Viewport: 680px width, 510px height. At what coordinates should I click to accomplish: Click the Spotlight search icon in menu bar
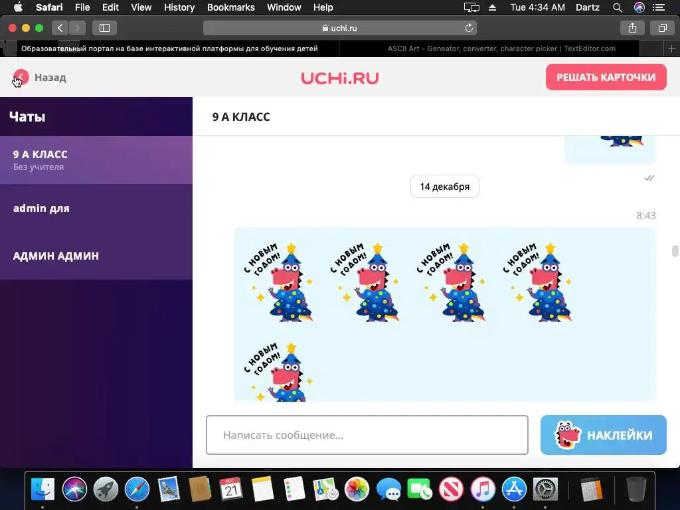618,7
